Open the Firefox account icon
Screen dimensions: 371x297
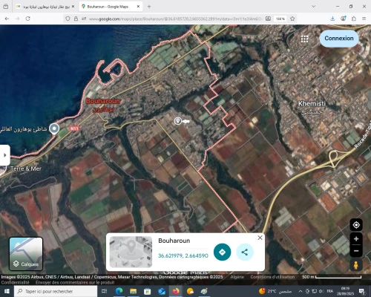[344, 19]
